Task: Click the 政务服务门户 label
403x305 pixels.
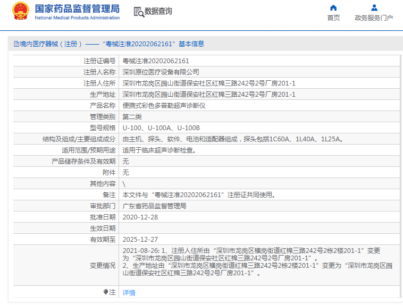Action: (x=374, y=18)
